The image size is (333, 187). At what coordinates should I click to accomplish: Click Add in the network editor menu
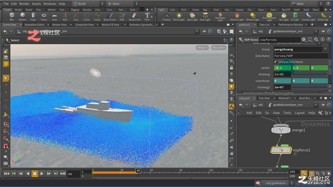[x=249, y=113]
